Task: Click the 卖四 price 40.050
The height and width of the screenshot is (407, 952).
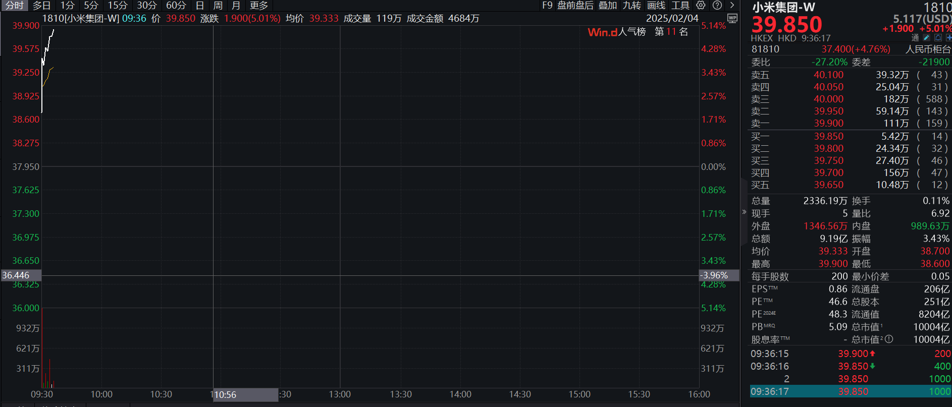Action: tap(828, 87)
